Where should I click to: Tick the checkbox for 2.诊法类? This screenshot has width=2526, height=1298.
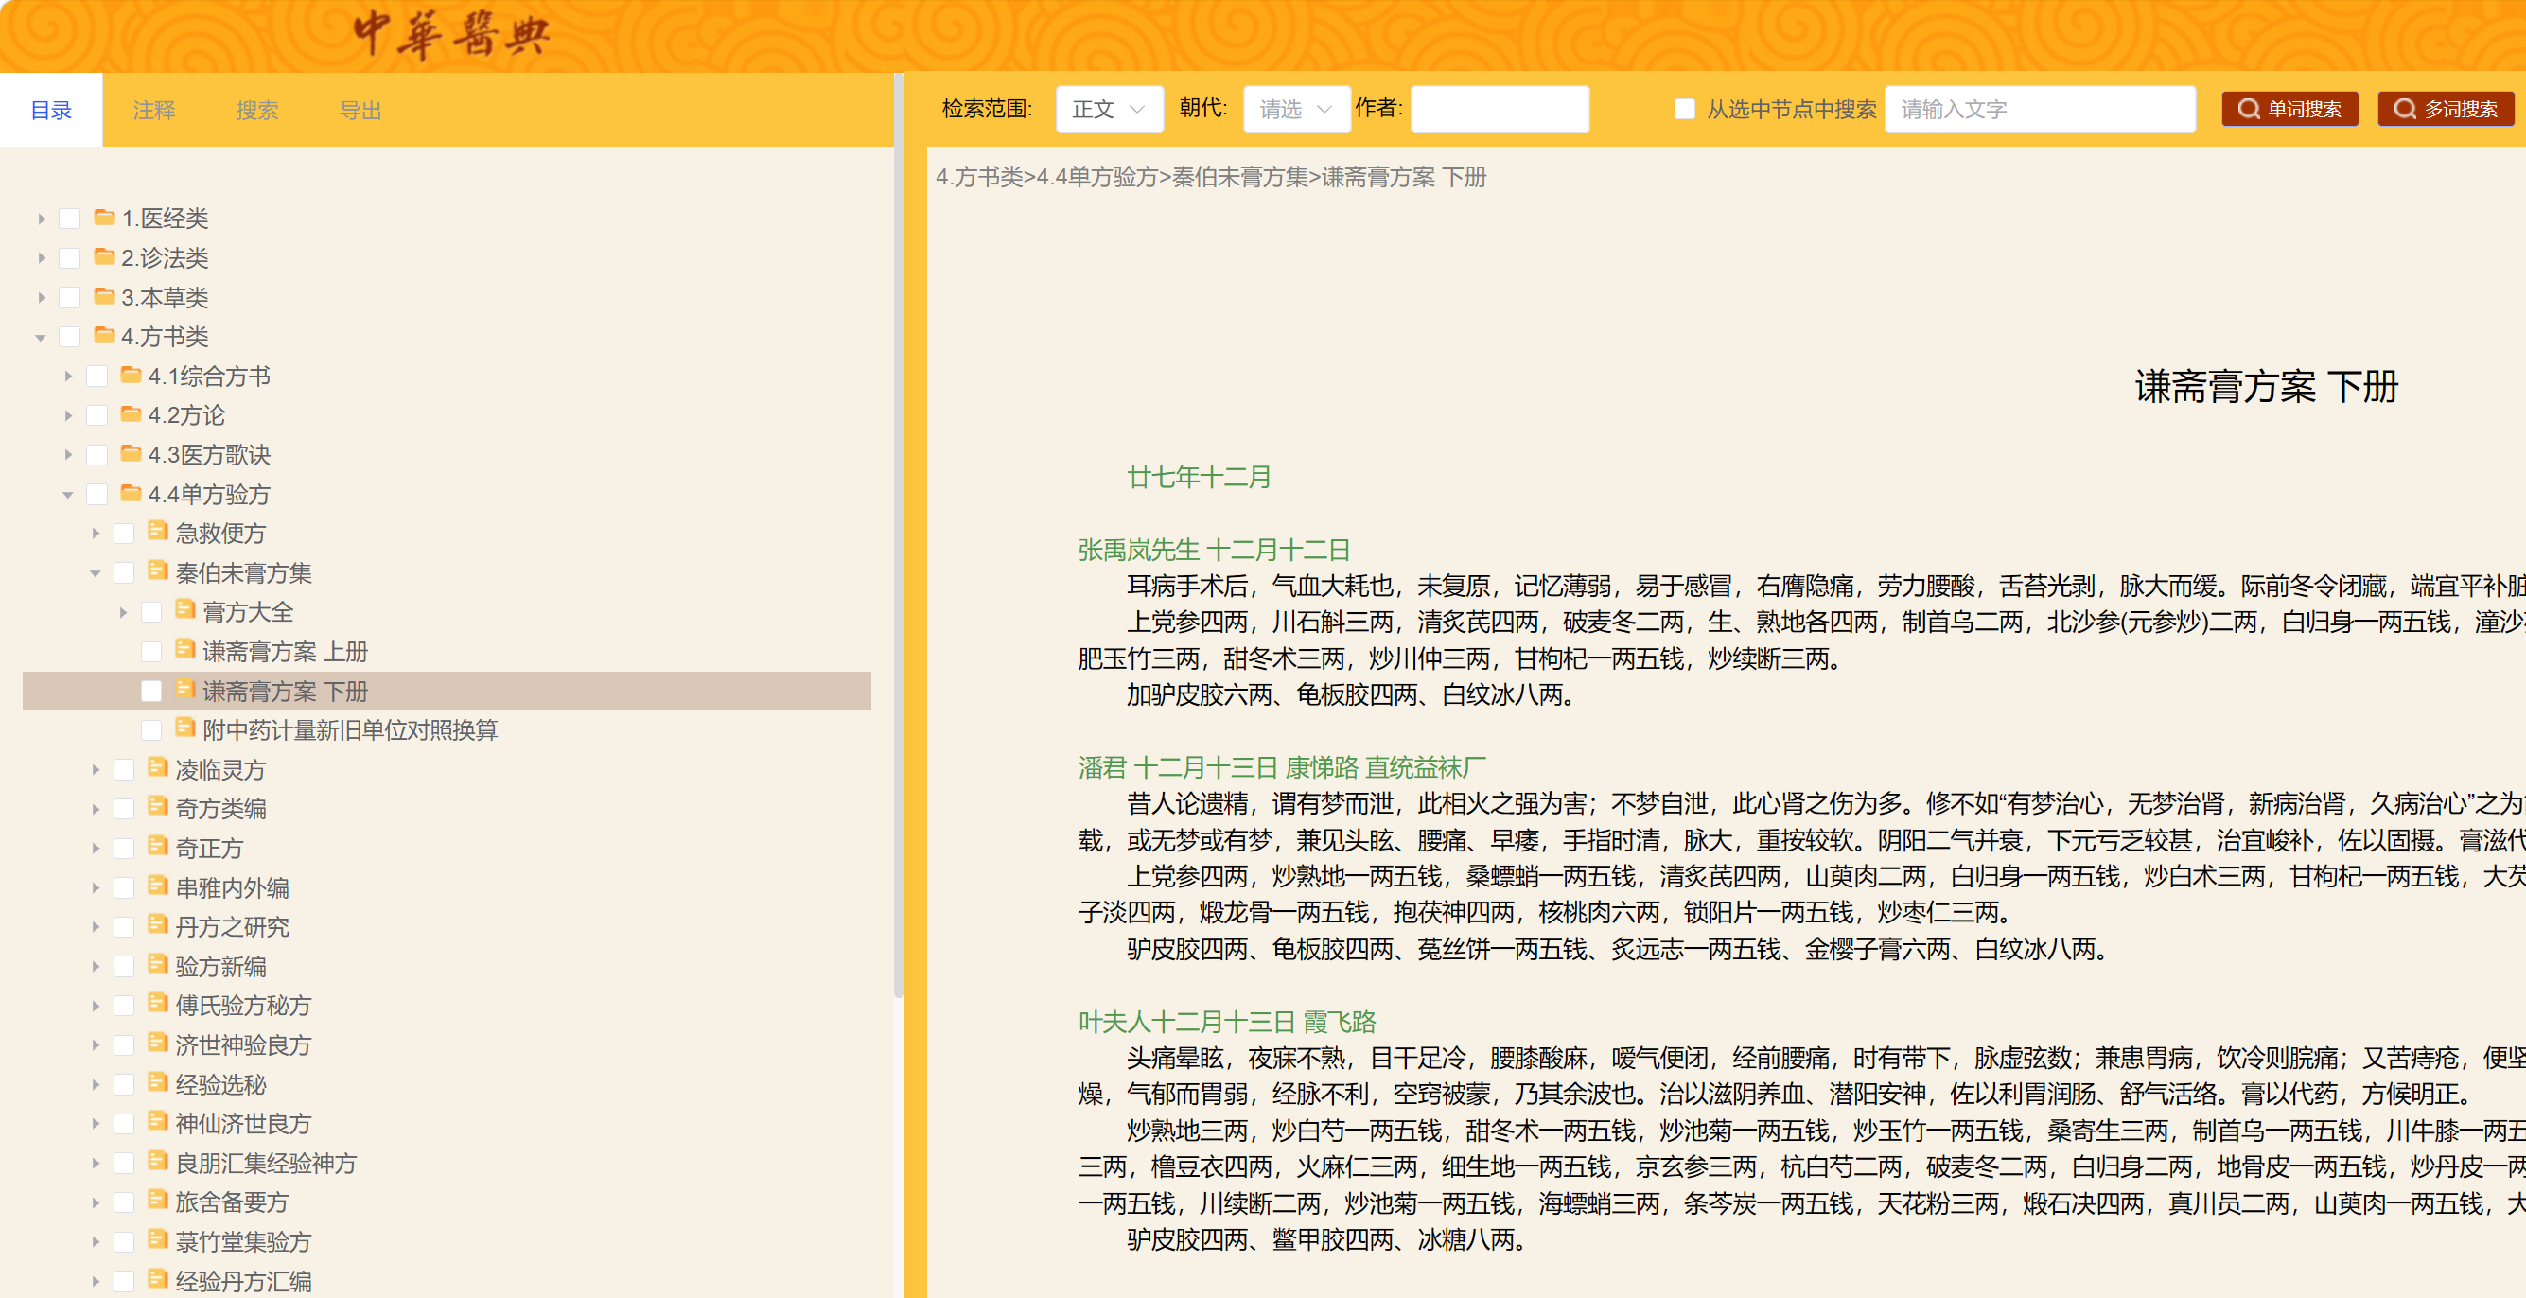pyautogui.click(x=70, y=258)
